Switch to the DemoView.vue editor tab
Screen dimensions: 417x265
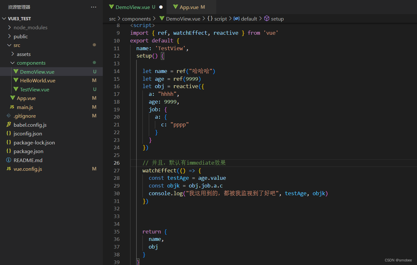pyautogui.click(x=135, y=7)
